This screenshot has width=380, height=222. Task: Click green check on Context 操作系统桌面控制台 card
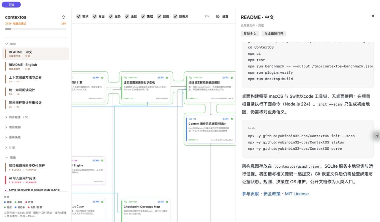[x=232, y=119]
